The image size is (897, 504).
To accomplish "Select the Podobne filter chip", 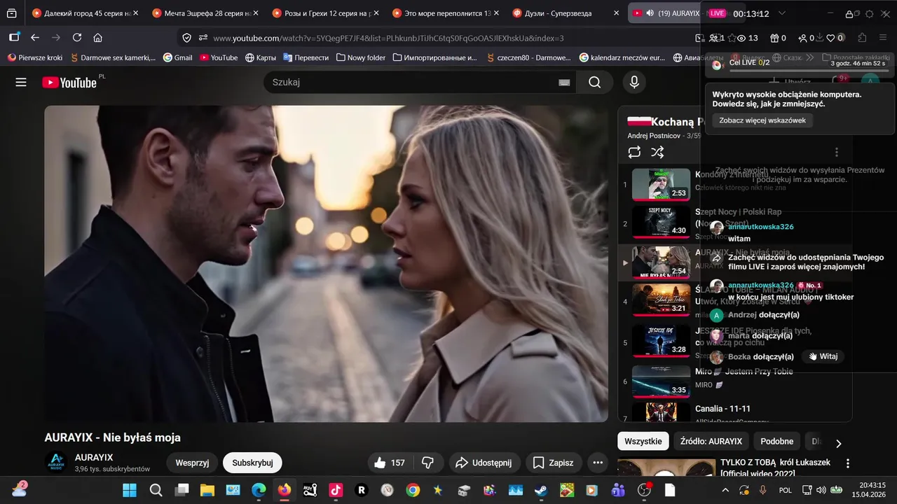I will (x=776, y=442).
